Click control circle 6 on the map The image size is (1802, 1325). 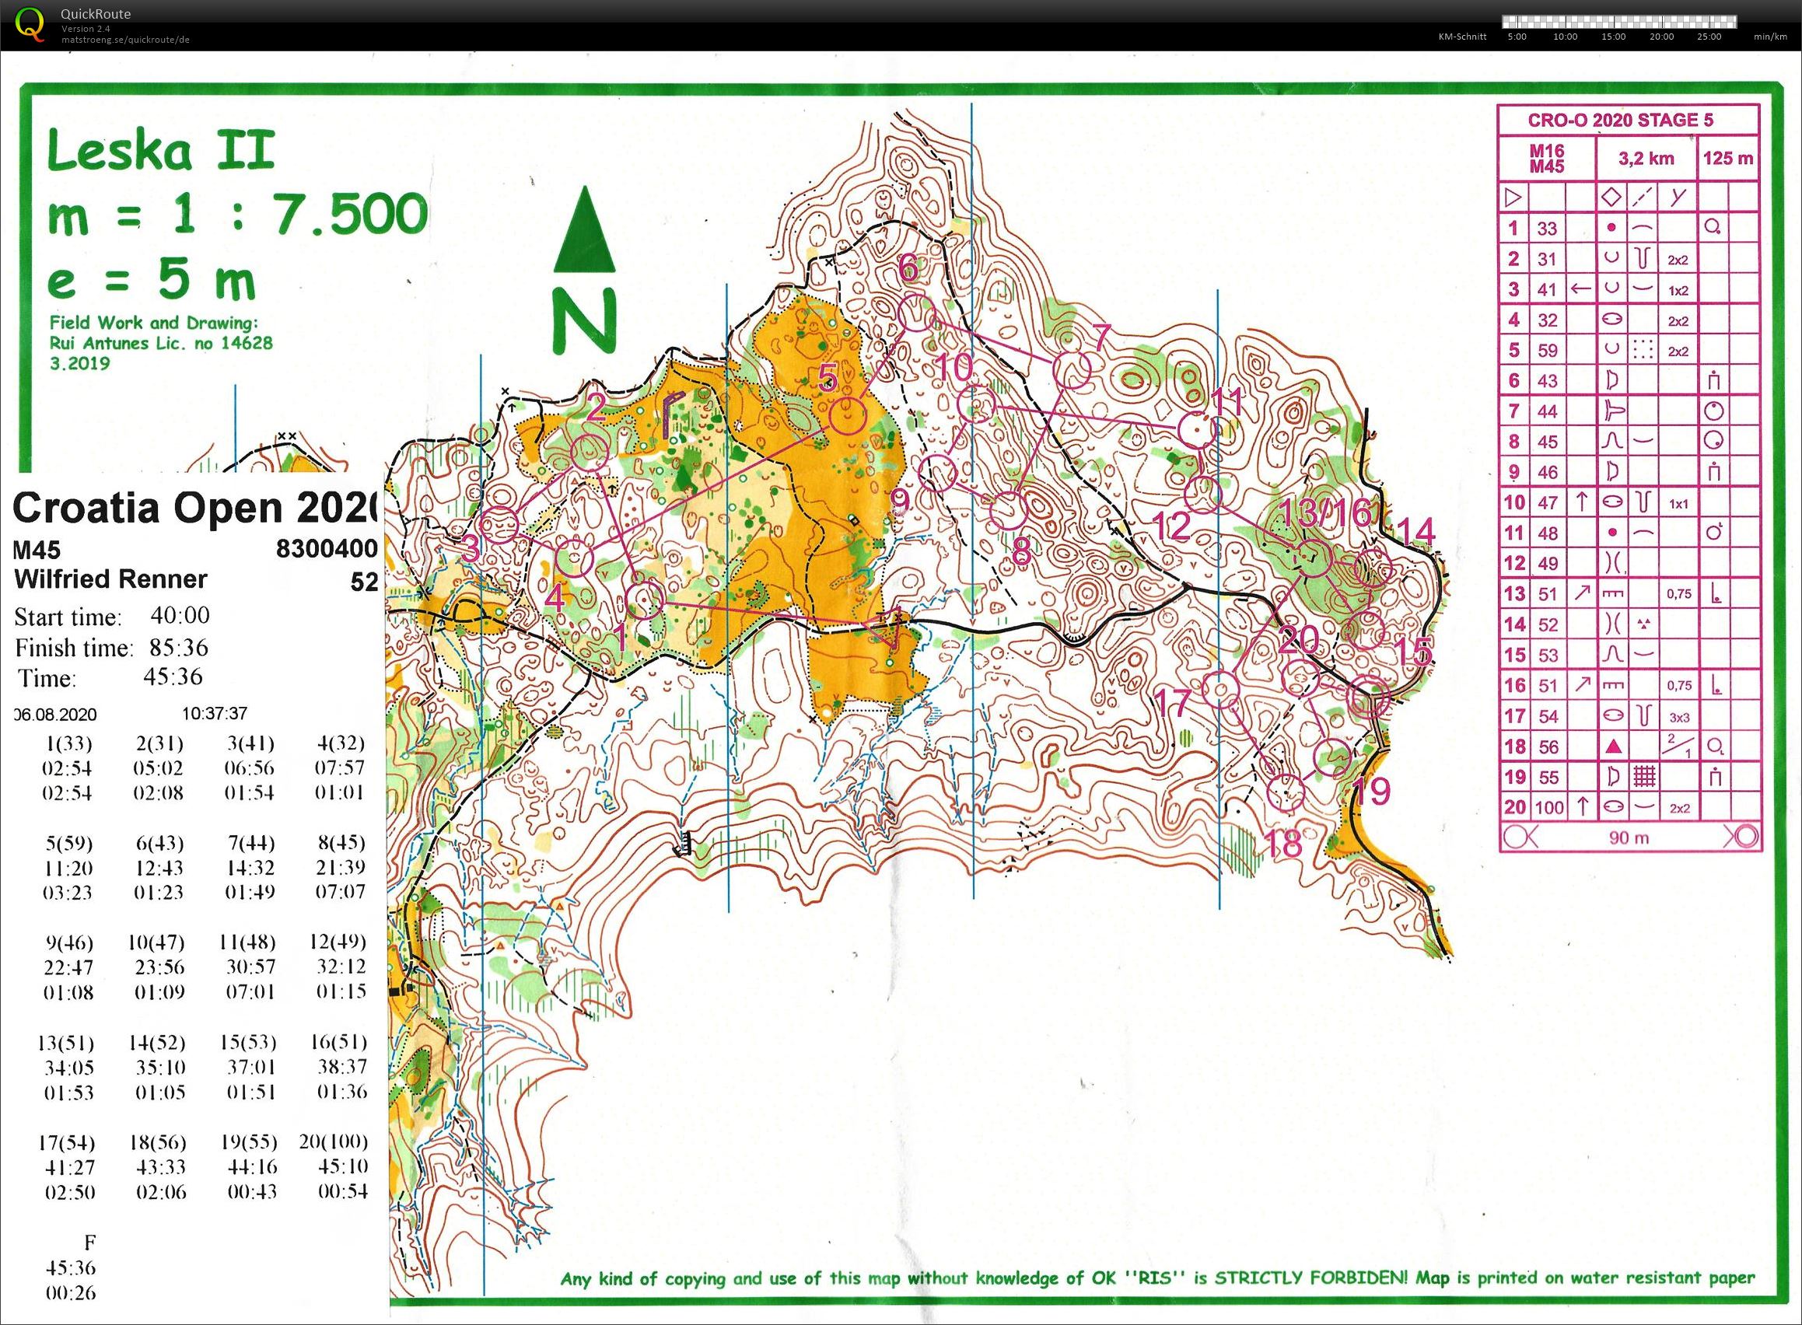(915, 313)
